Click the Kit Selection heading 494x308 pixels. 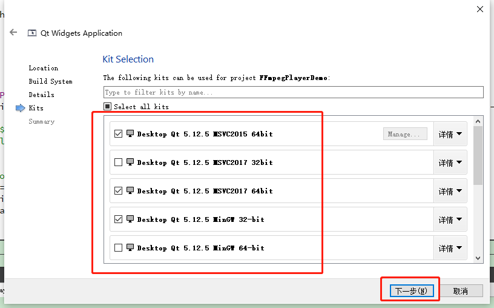pos(128,59)
